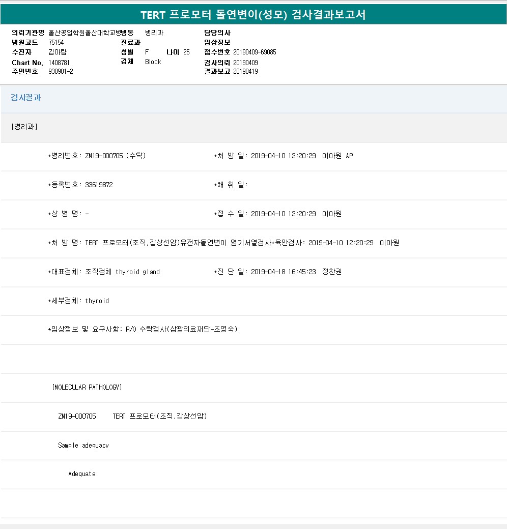Click prescription date '2019-04-10 12:20:29 이아원 AP'

pyautogui.click(x=302, y=156)
